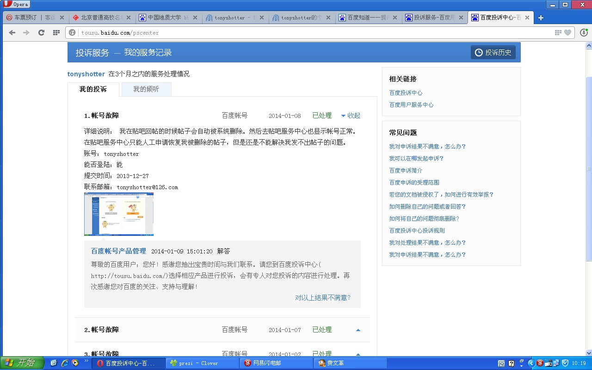Click the forward navigation arrow
This screenshot has height=370, width=592.
pyautogui.click(x=27, y=32)
